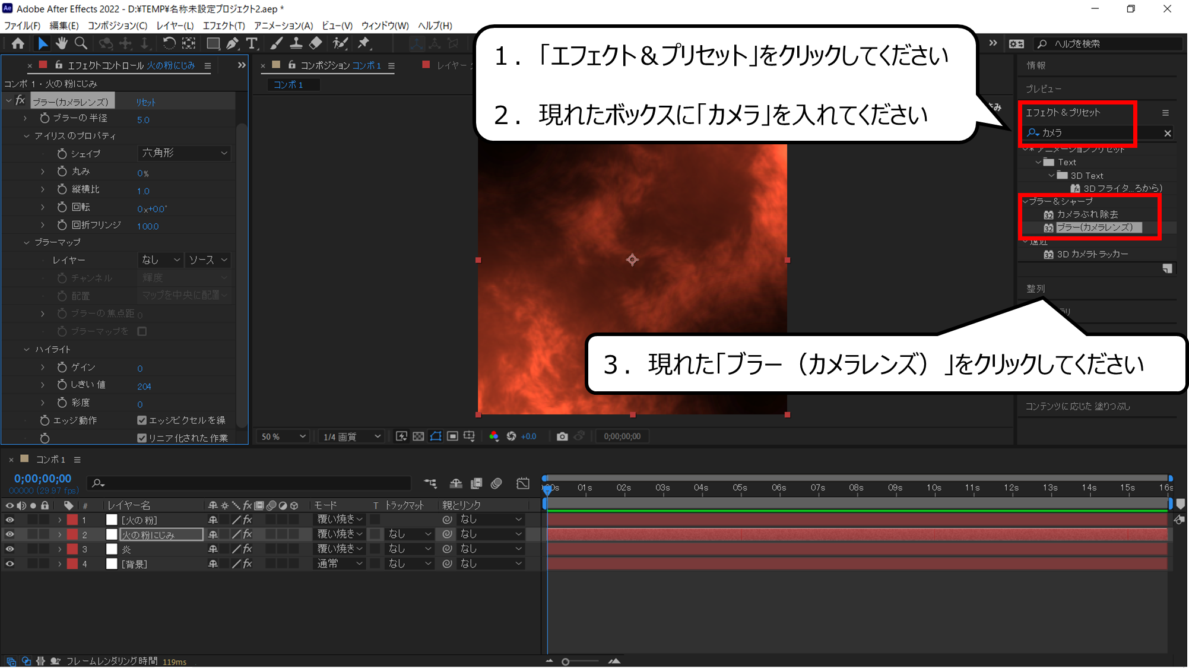1189x668 pixels.
Task: Select the Rectangle shape tool
Action: [x=213, y=43]
